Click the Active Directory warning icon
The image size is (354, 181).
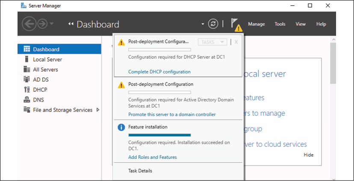pyautogui.click(x=121, y=85)
